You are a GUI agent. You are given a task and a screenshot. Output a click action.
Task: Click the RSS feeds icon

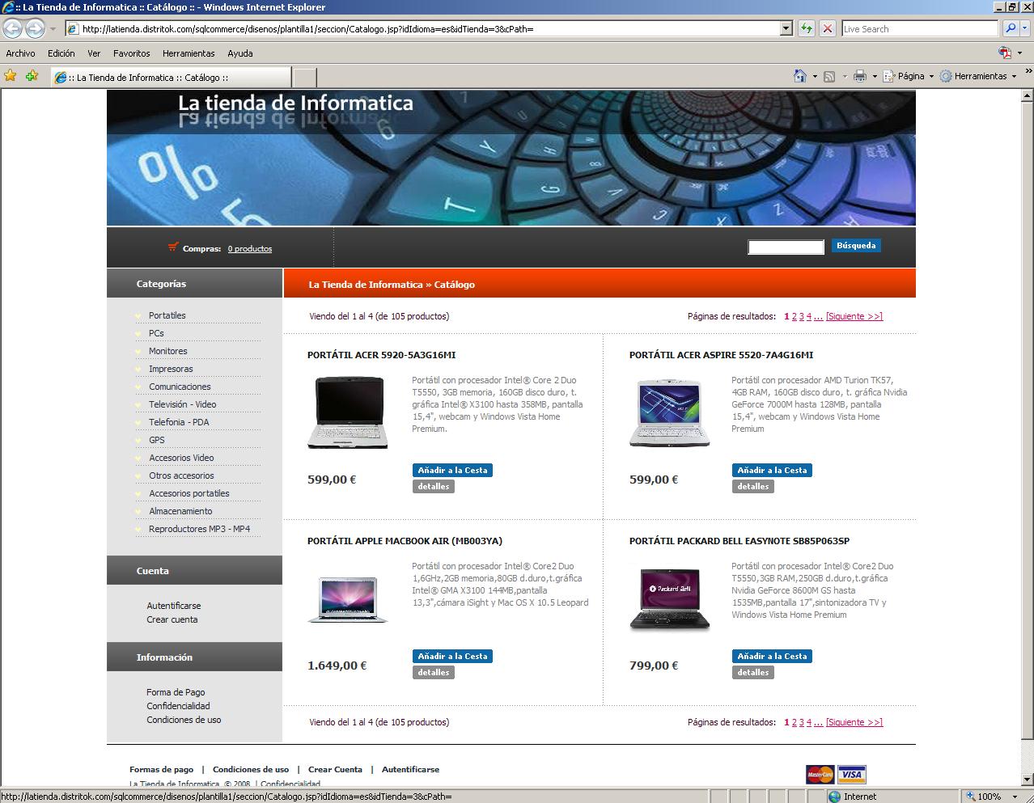click(829, 76)
